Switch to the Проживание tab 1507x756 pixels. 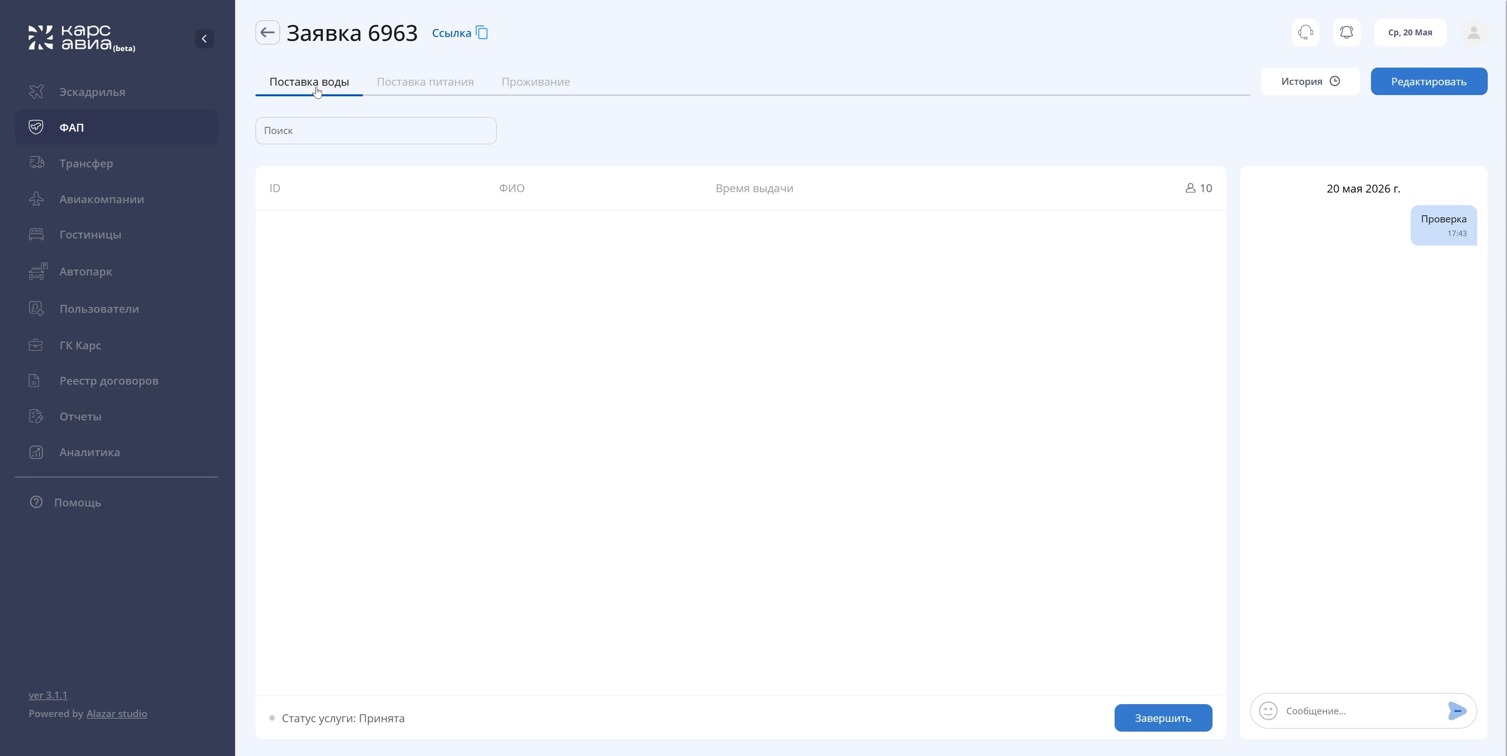point(536,82)
